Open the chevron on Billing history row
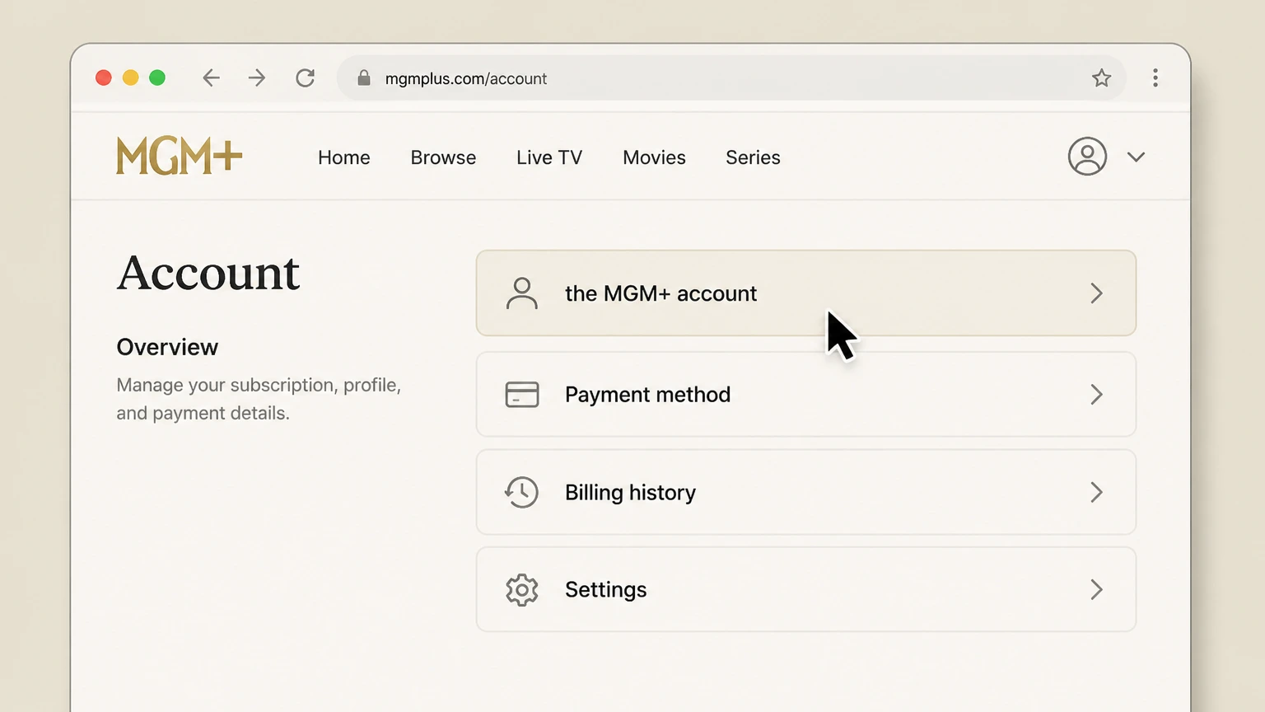Viewport: 1265px width, 712px height. (x=1096, y=493)
